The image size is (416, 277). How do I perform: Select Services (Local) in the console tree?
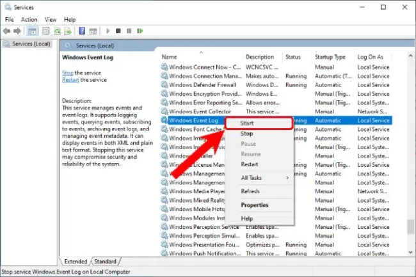pyautogui.click(x=28, y=44)
